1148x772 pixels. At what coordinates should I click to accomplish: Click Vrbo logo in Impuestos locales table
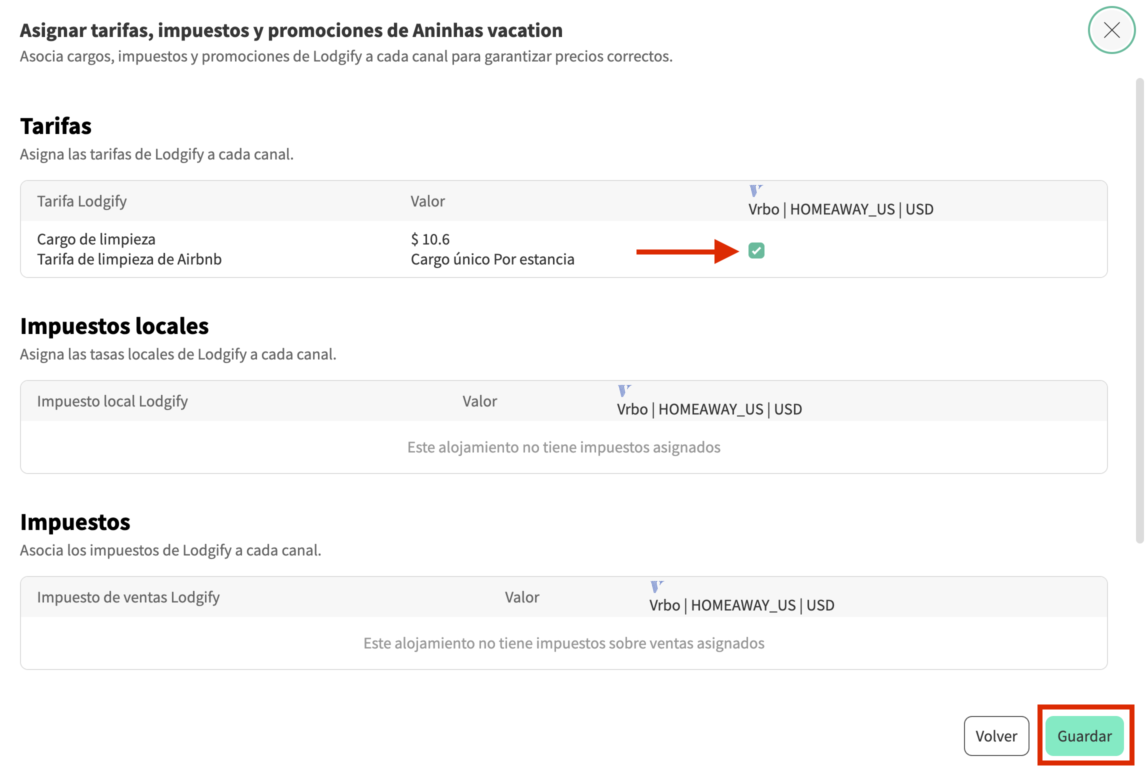pyautogui.click(x=623, y=390)
